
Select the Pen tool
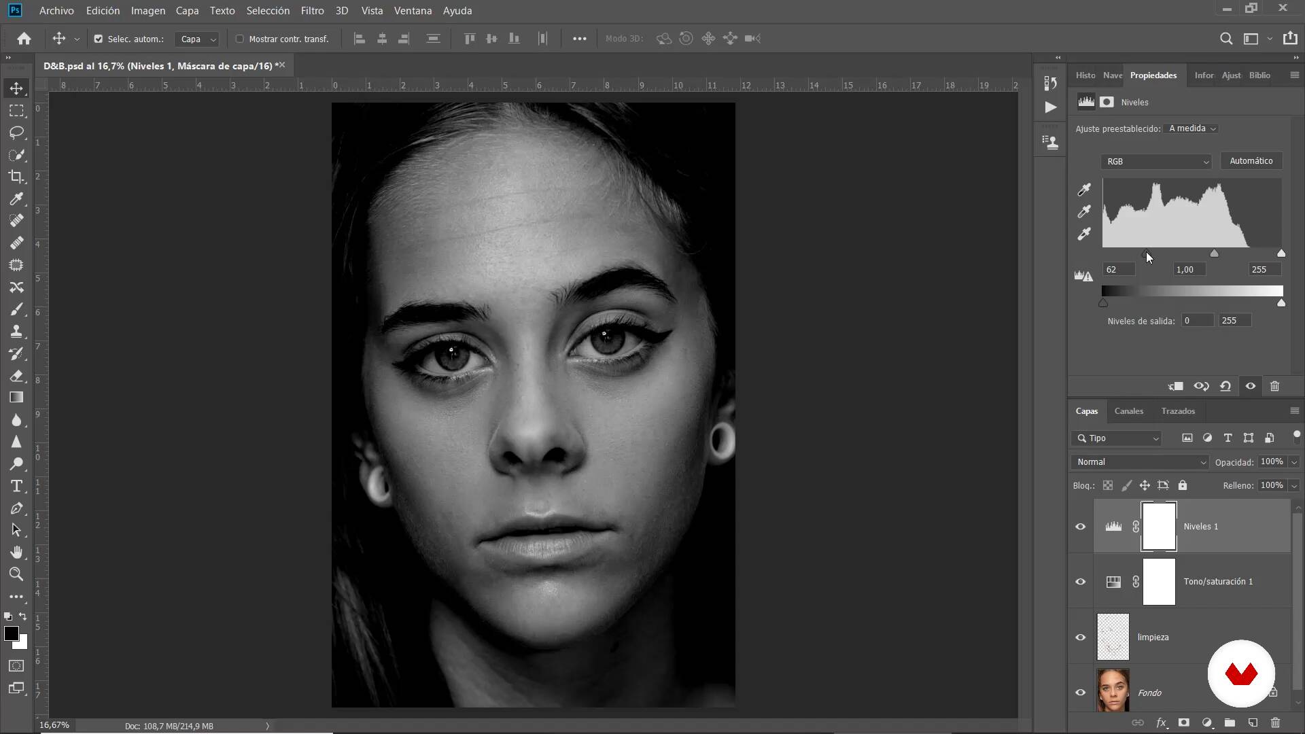(x=16, y=508)
